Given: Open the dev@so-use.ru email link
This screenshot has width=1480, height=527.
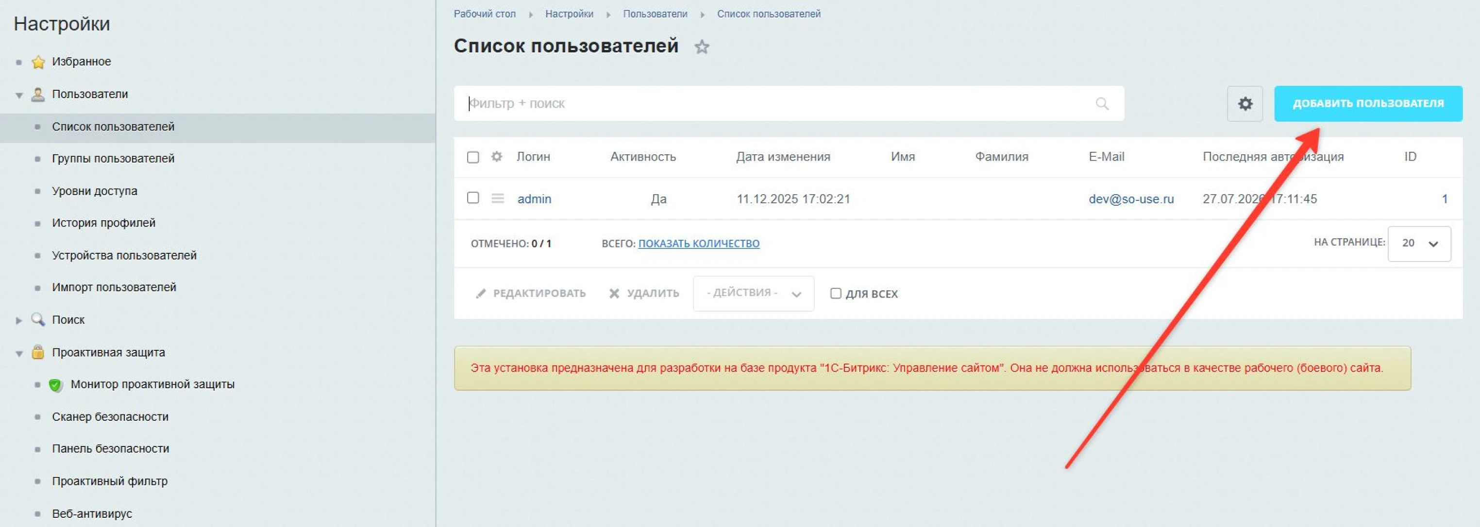Looking at the screenshot, I should (x=1131, y=198).
